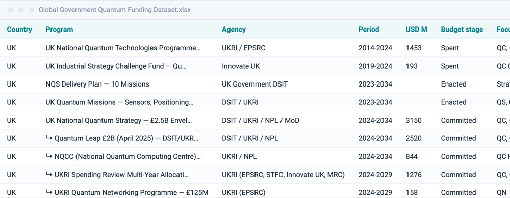Click the UK country cell in NQS Delivery Plan row

[11, 84]
